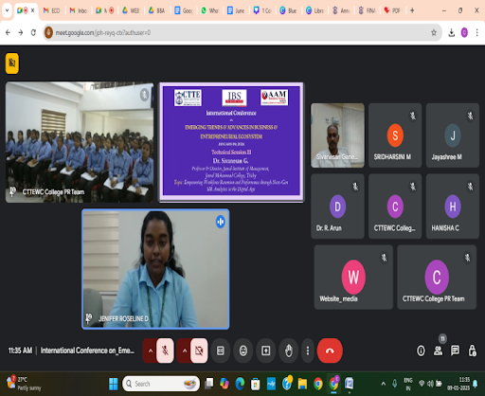The image size is (485, 396).
Task: Open weather widget Partly sunny
Action: [x=24, y=384]
